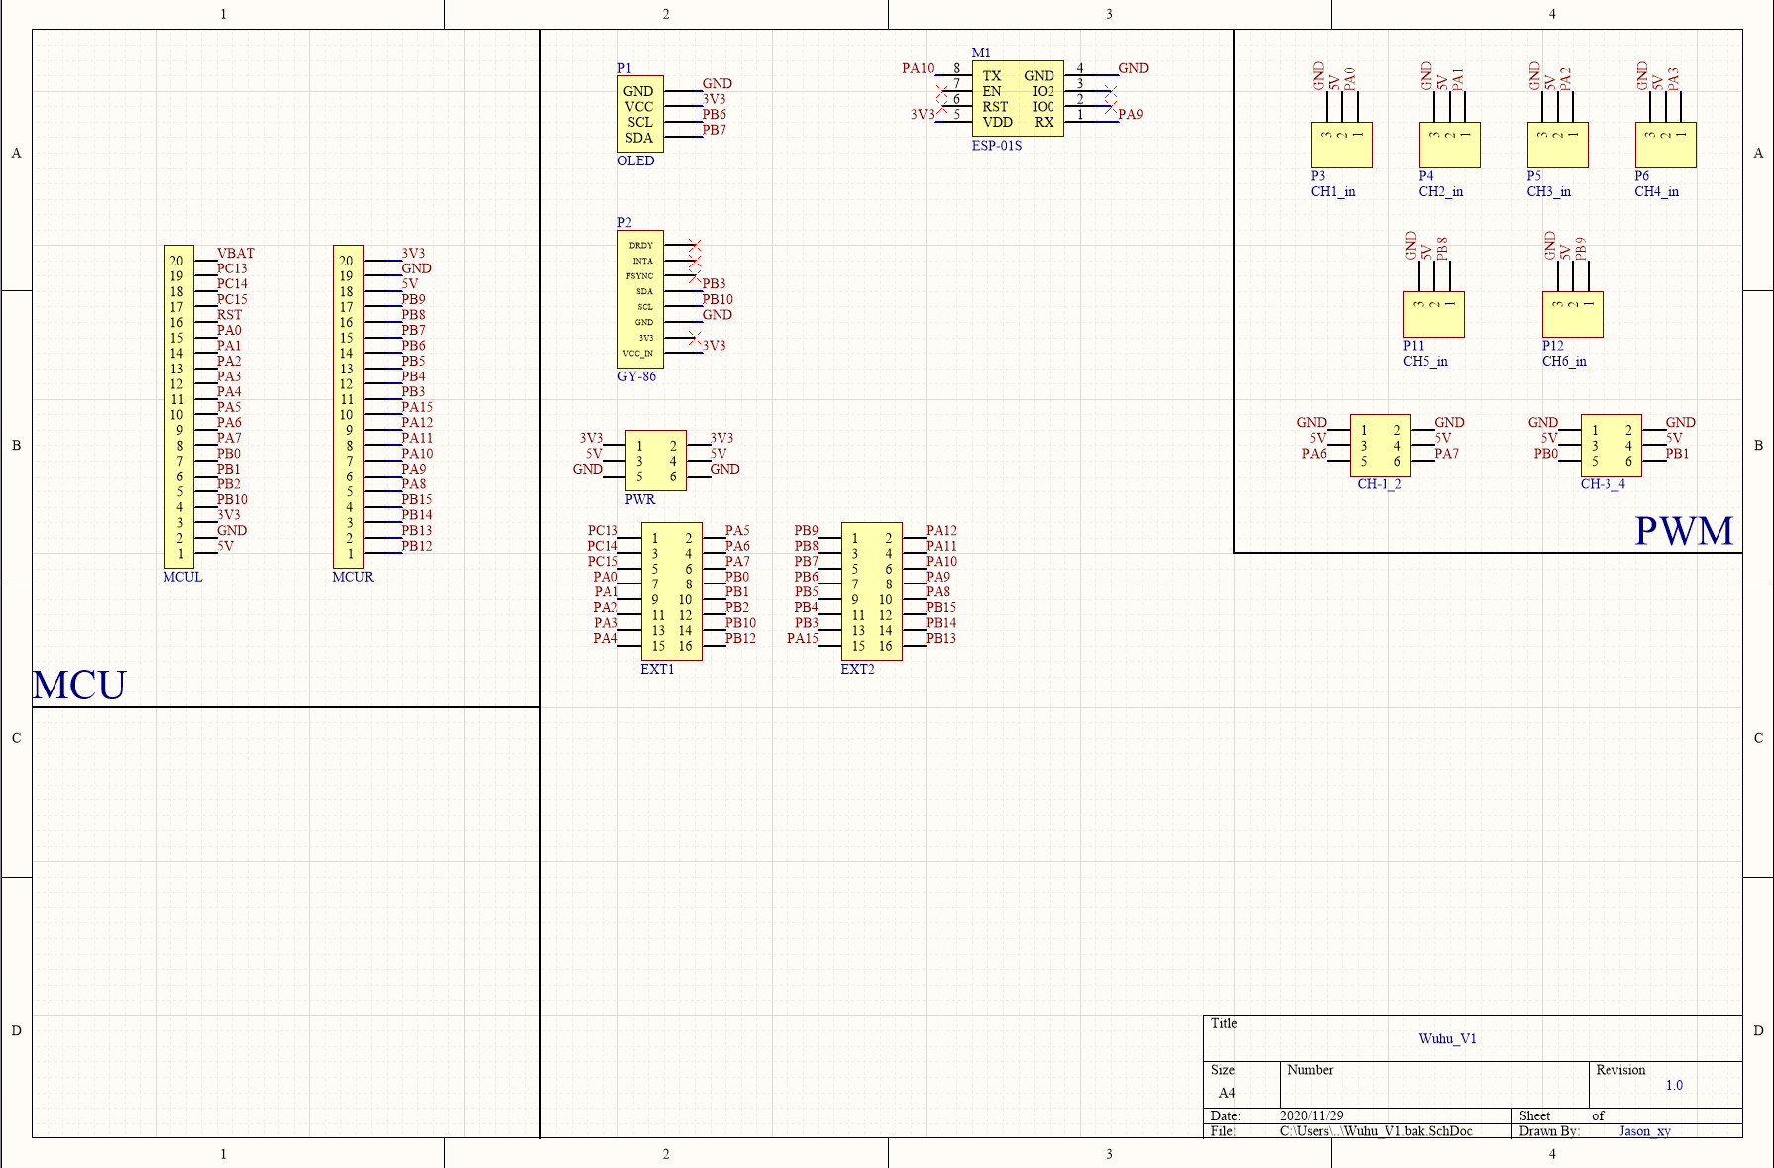Click the PB10 net label on GY-86
1774x1168 pixels.
pos(718,299)
